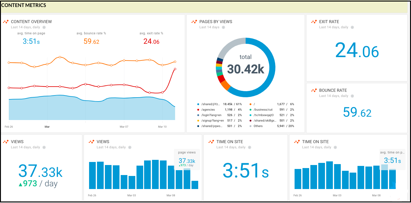411x203 pixels.
Task: Click the Content Overview widget orange chart icon
Action: pos(6,22)
